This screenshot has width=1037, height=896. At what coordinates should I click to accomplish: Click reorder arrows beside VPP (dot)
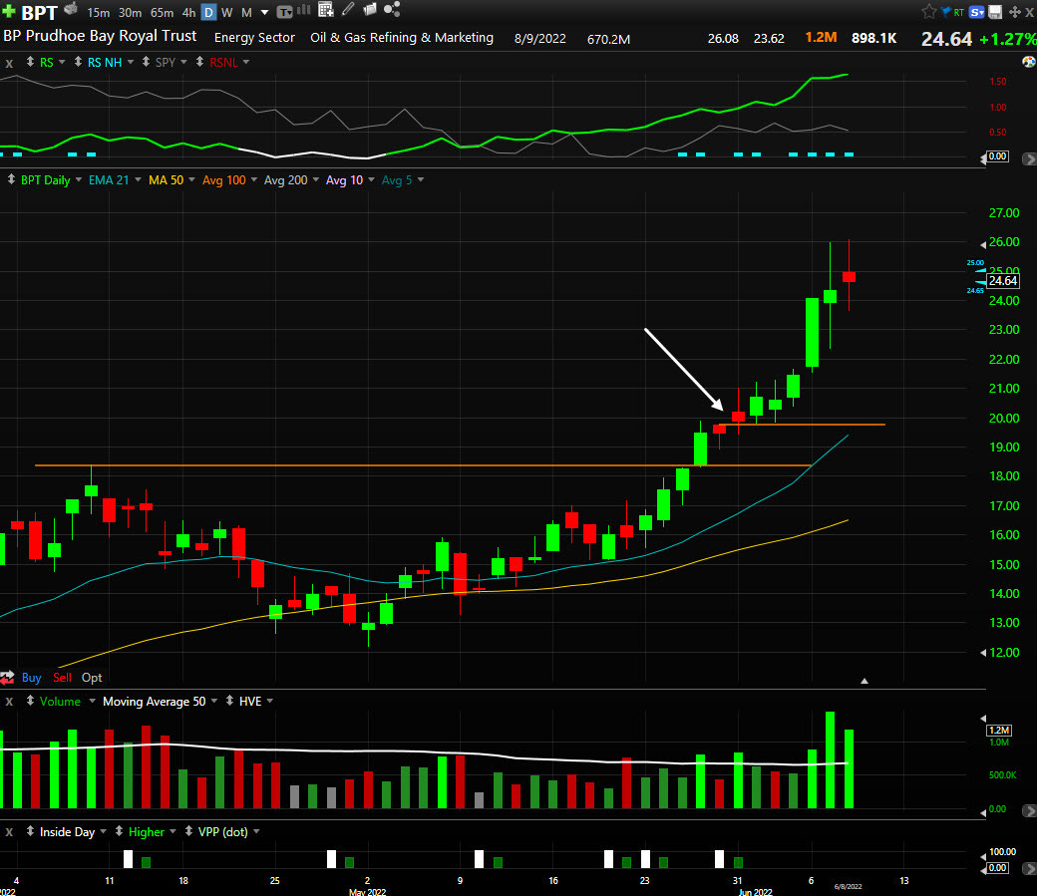(x=188, y=831)
